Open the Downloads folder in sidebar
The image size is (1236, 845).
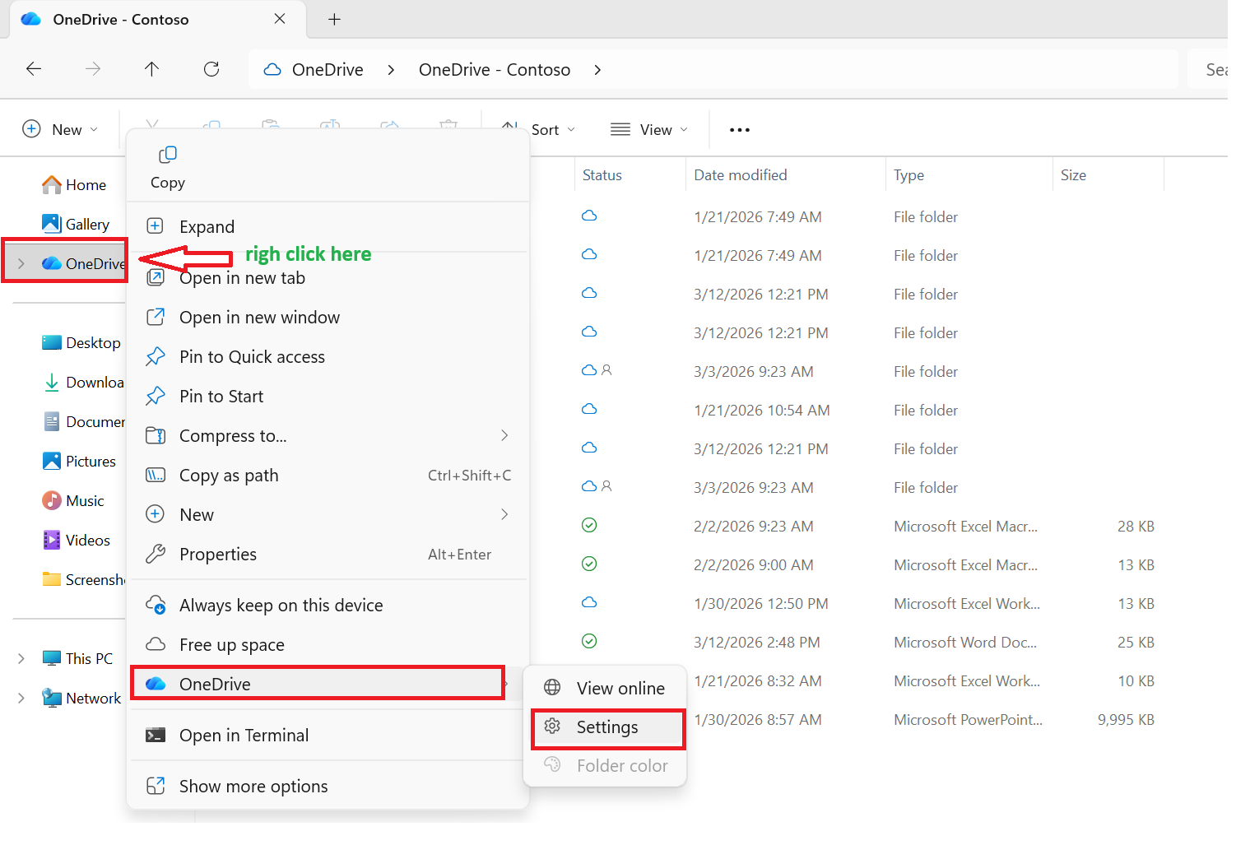pyautogui.click(x=83, y=382)
